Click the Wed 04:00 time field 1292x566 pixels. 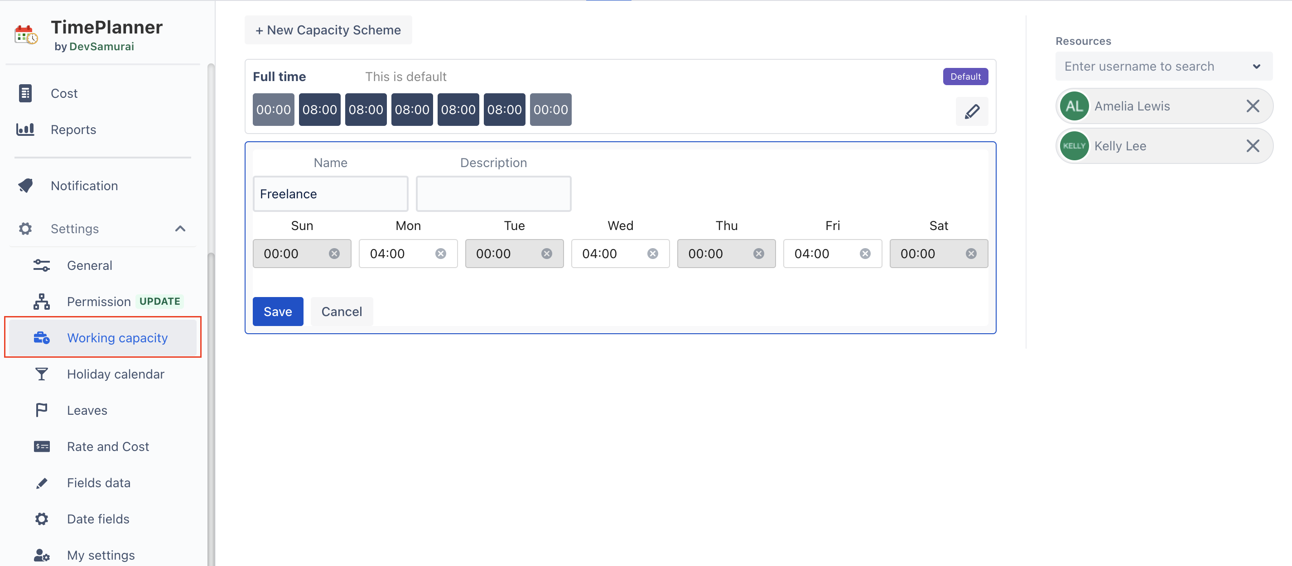(x=621, y=254)
